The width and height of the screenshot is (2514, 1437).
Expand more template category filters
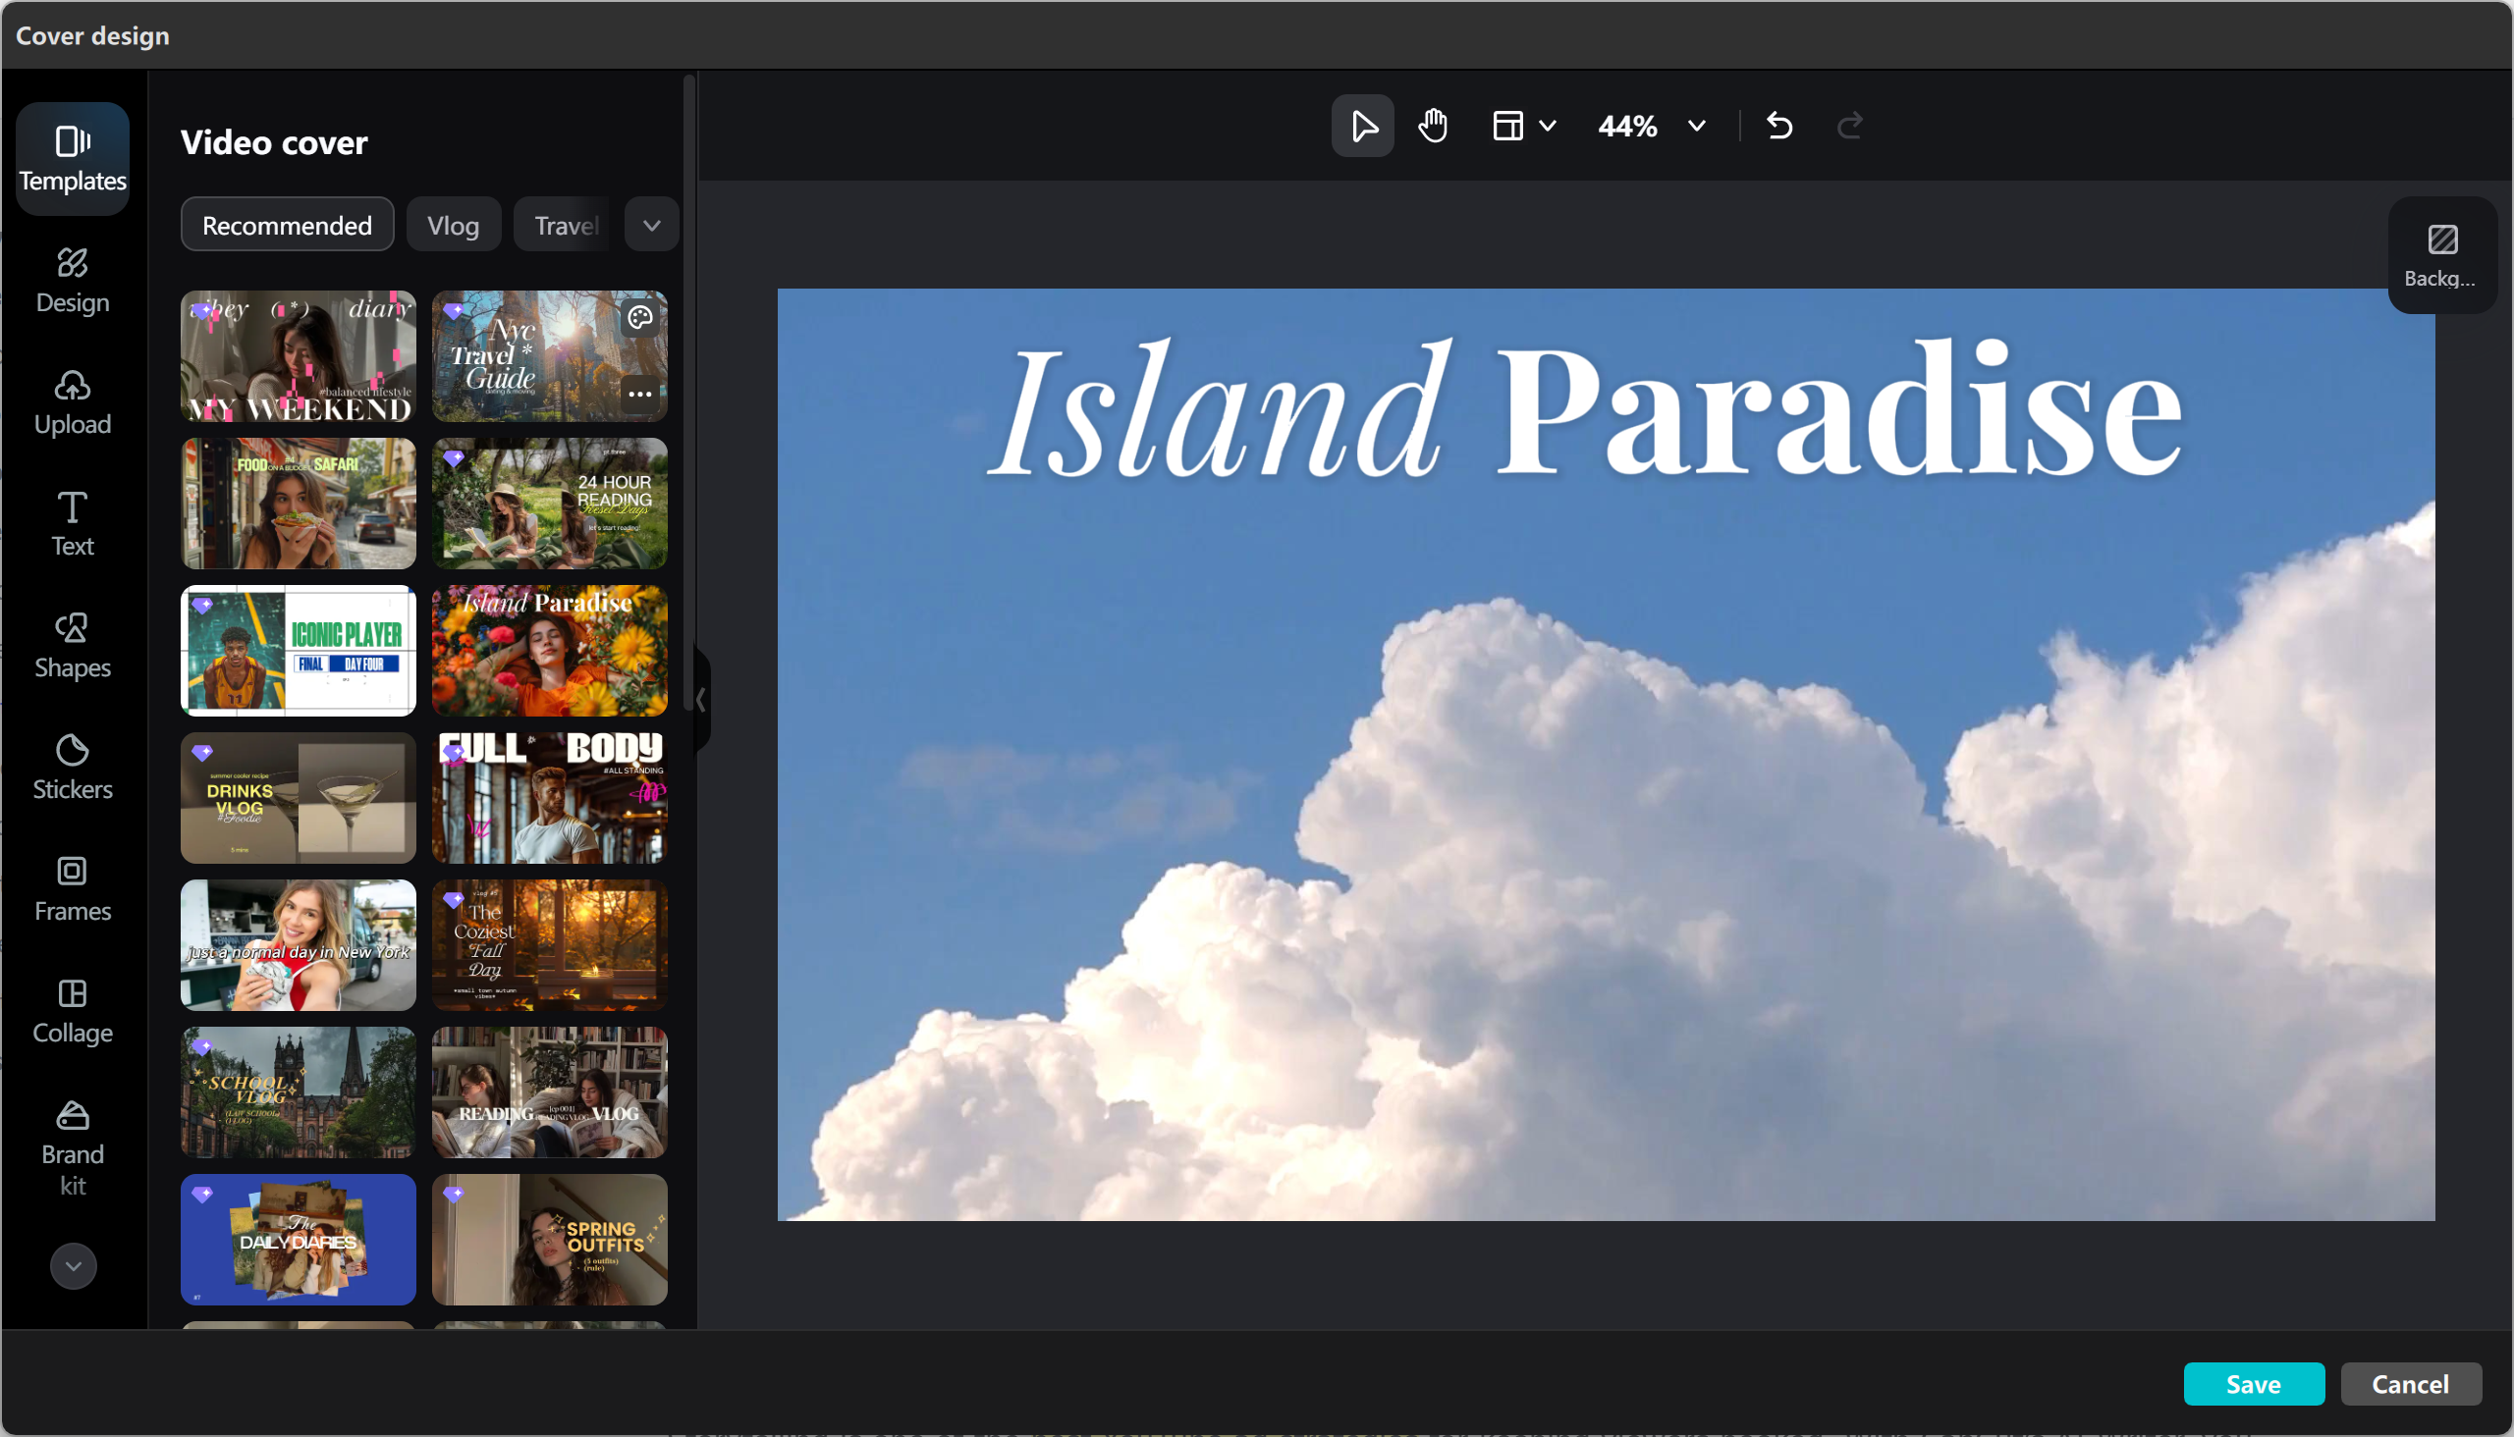[x=652, y=225]
